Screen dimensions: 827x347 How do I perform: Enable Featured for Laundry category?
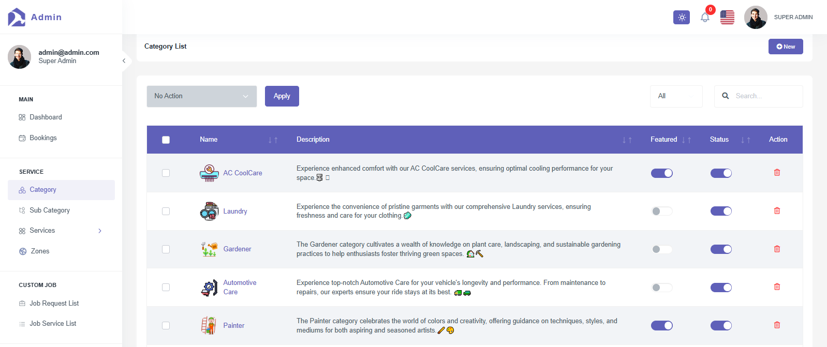tap(661, 211)
